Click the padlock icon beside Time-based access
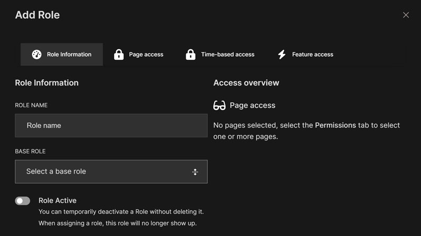 click(x=191, y=55)
